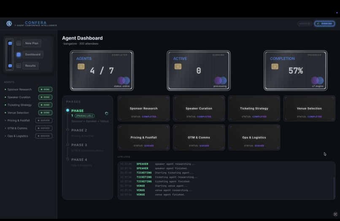Click the QUEUED badge for GTM & Comms
340x221 pixels.
[44, 128]
